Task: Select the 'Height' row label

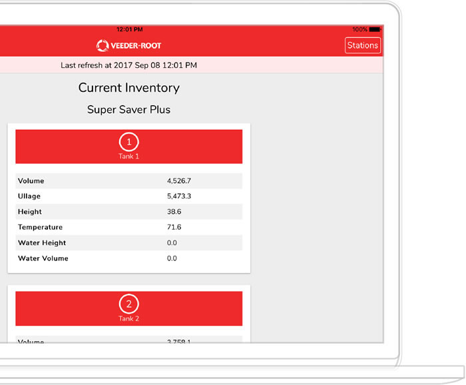Action: [x=30, y=212]
